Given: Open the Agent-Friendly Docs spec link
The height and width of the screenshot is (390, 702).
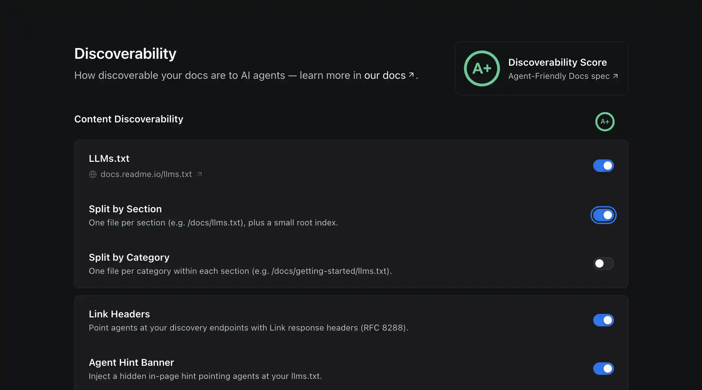Looking at the screenshot, I should point(559,76).
